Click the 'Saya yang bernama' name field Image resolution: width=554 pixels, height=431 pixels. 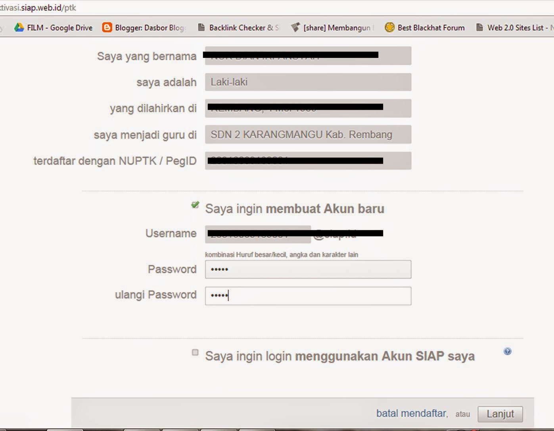[x=308, y=56]
